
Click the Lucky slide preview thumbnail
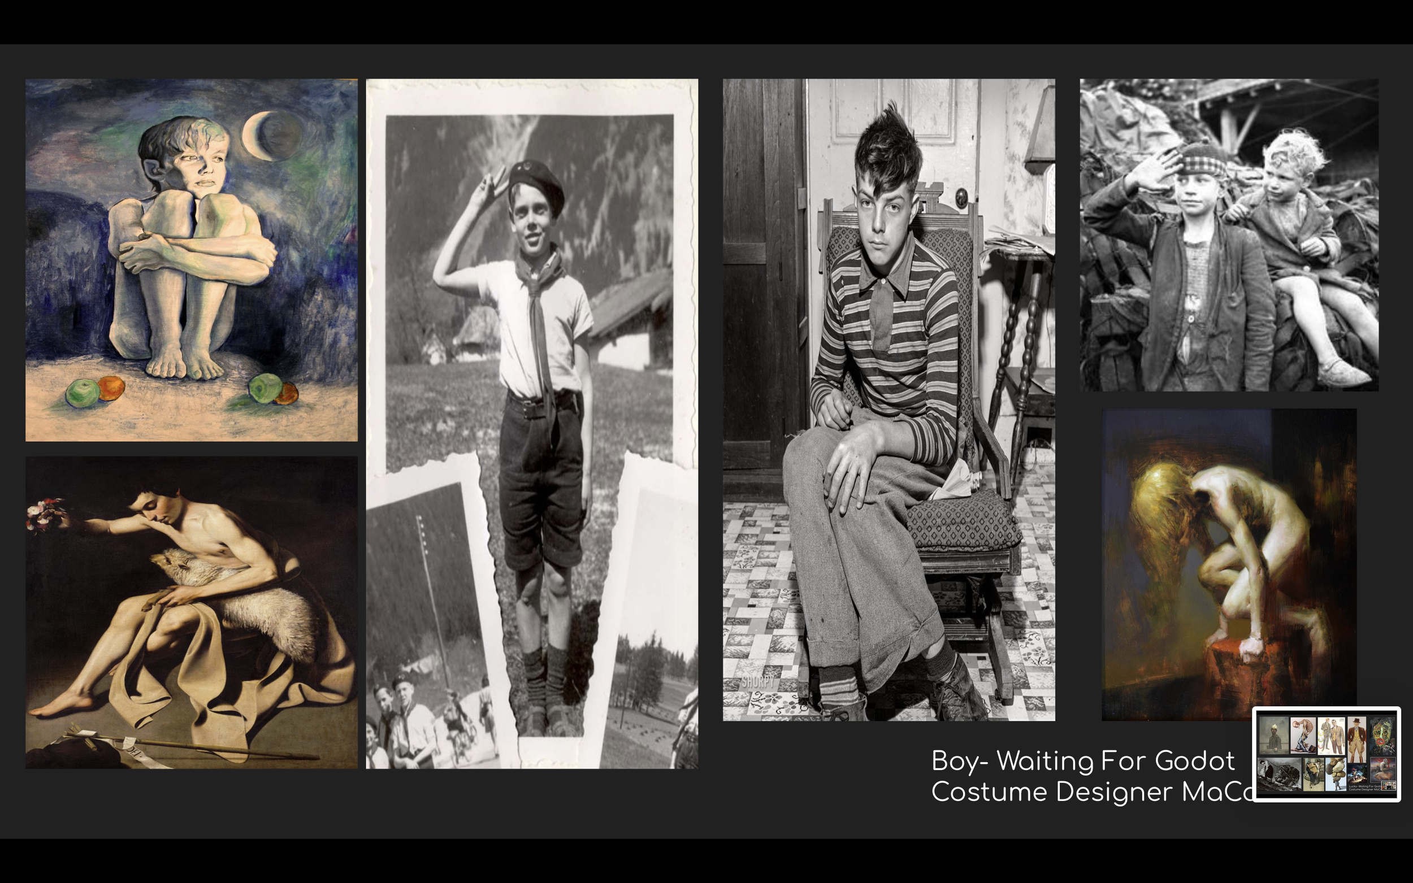point(1326,754)
